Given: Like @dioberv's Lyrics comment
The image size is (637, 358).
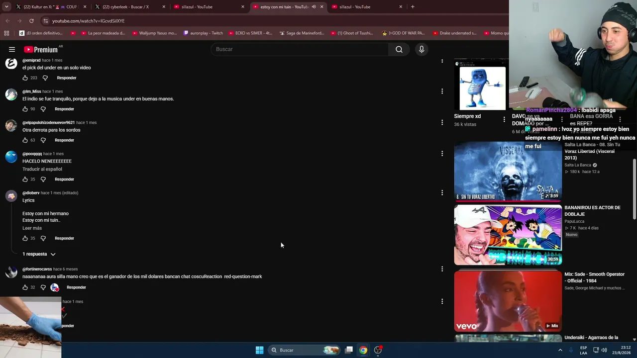Looking at the screenshot, I should pos(25,238).
